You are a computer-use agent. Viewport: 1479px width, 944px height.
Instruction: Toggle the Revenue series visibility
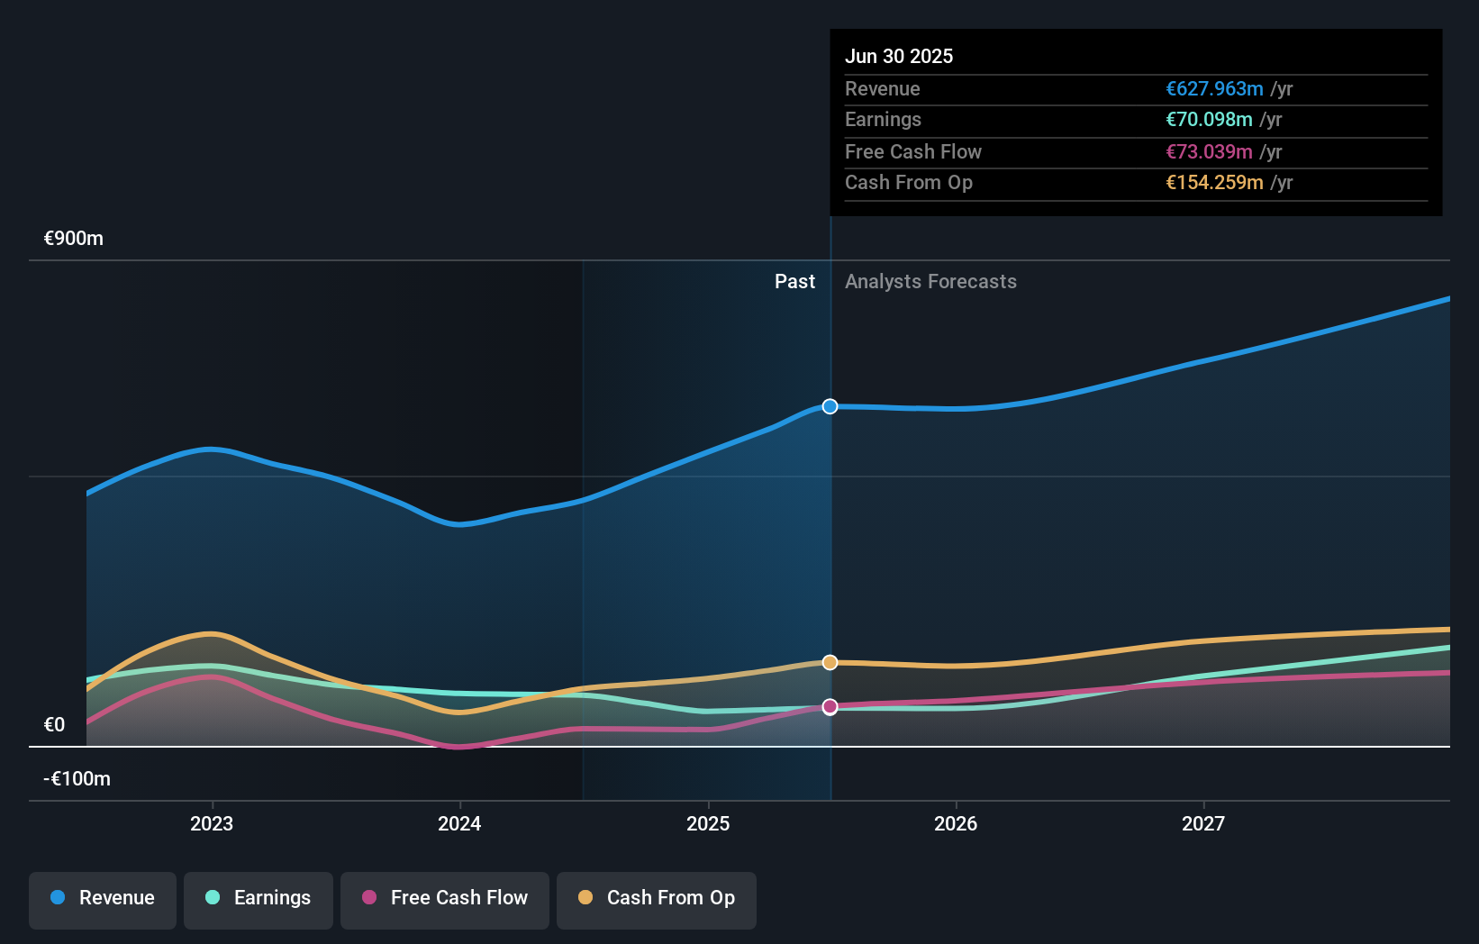(102, 898)
